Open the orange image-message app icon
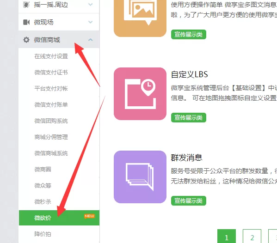 point(140,18)
